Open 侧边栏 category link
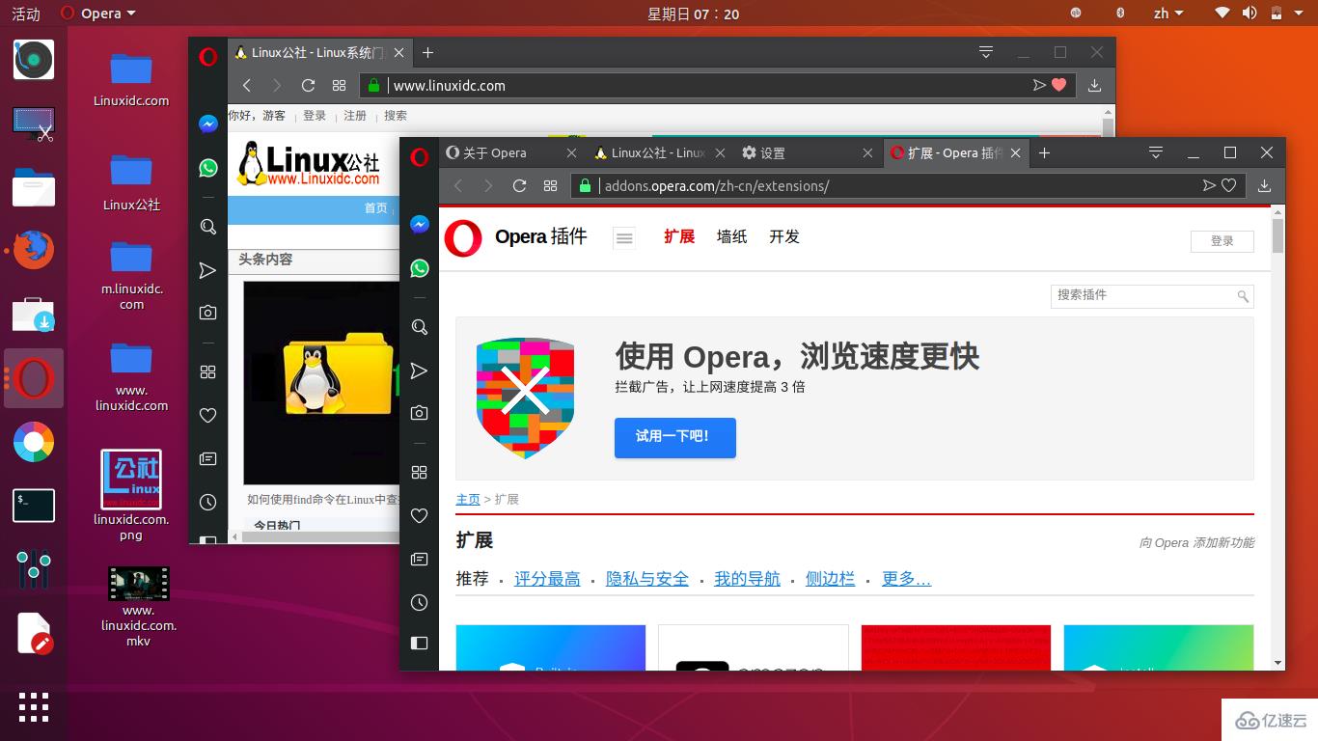The width and height of the screenshot is (1318, 741). (x=830, y=579)
